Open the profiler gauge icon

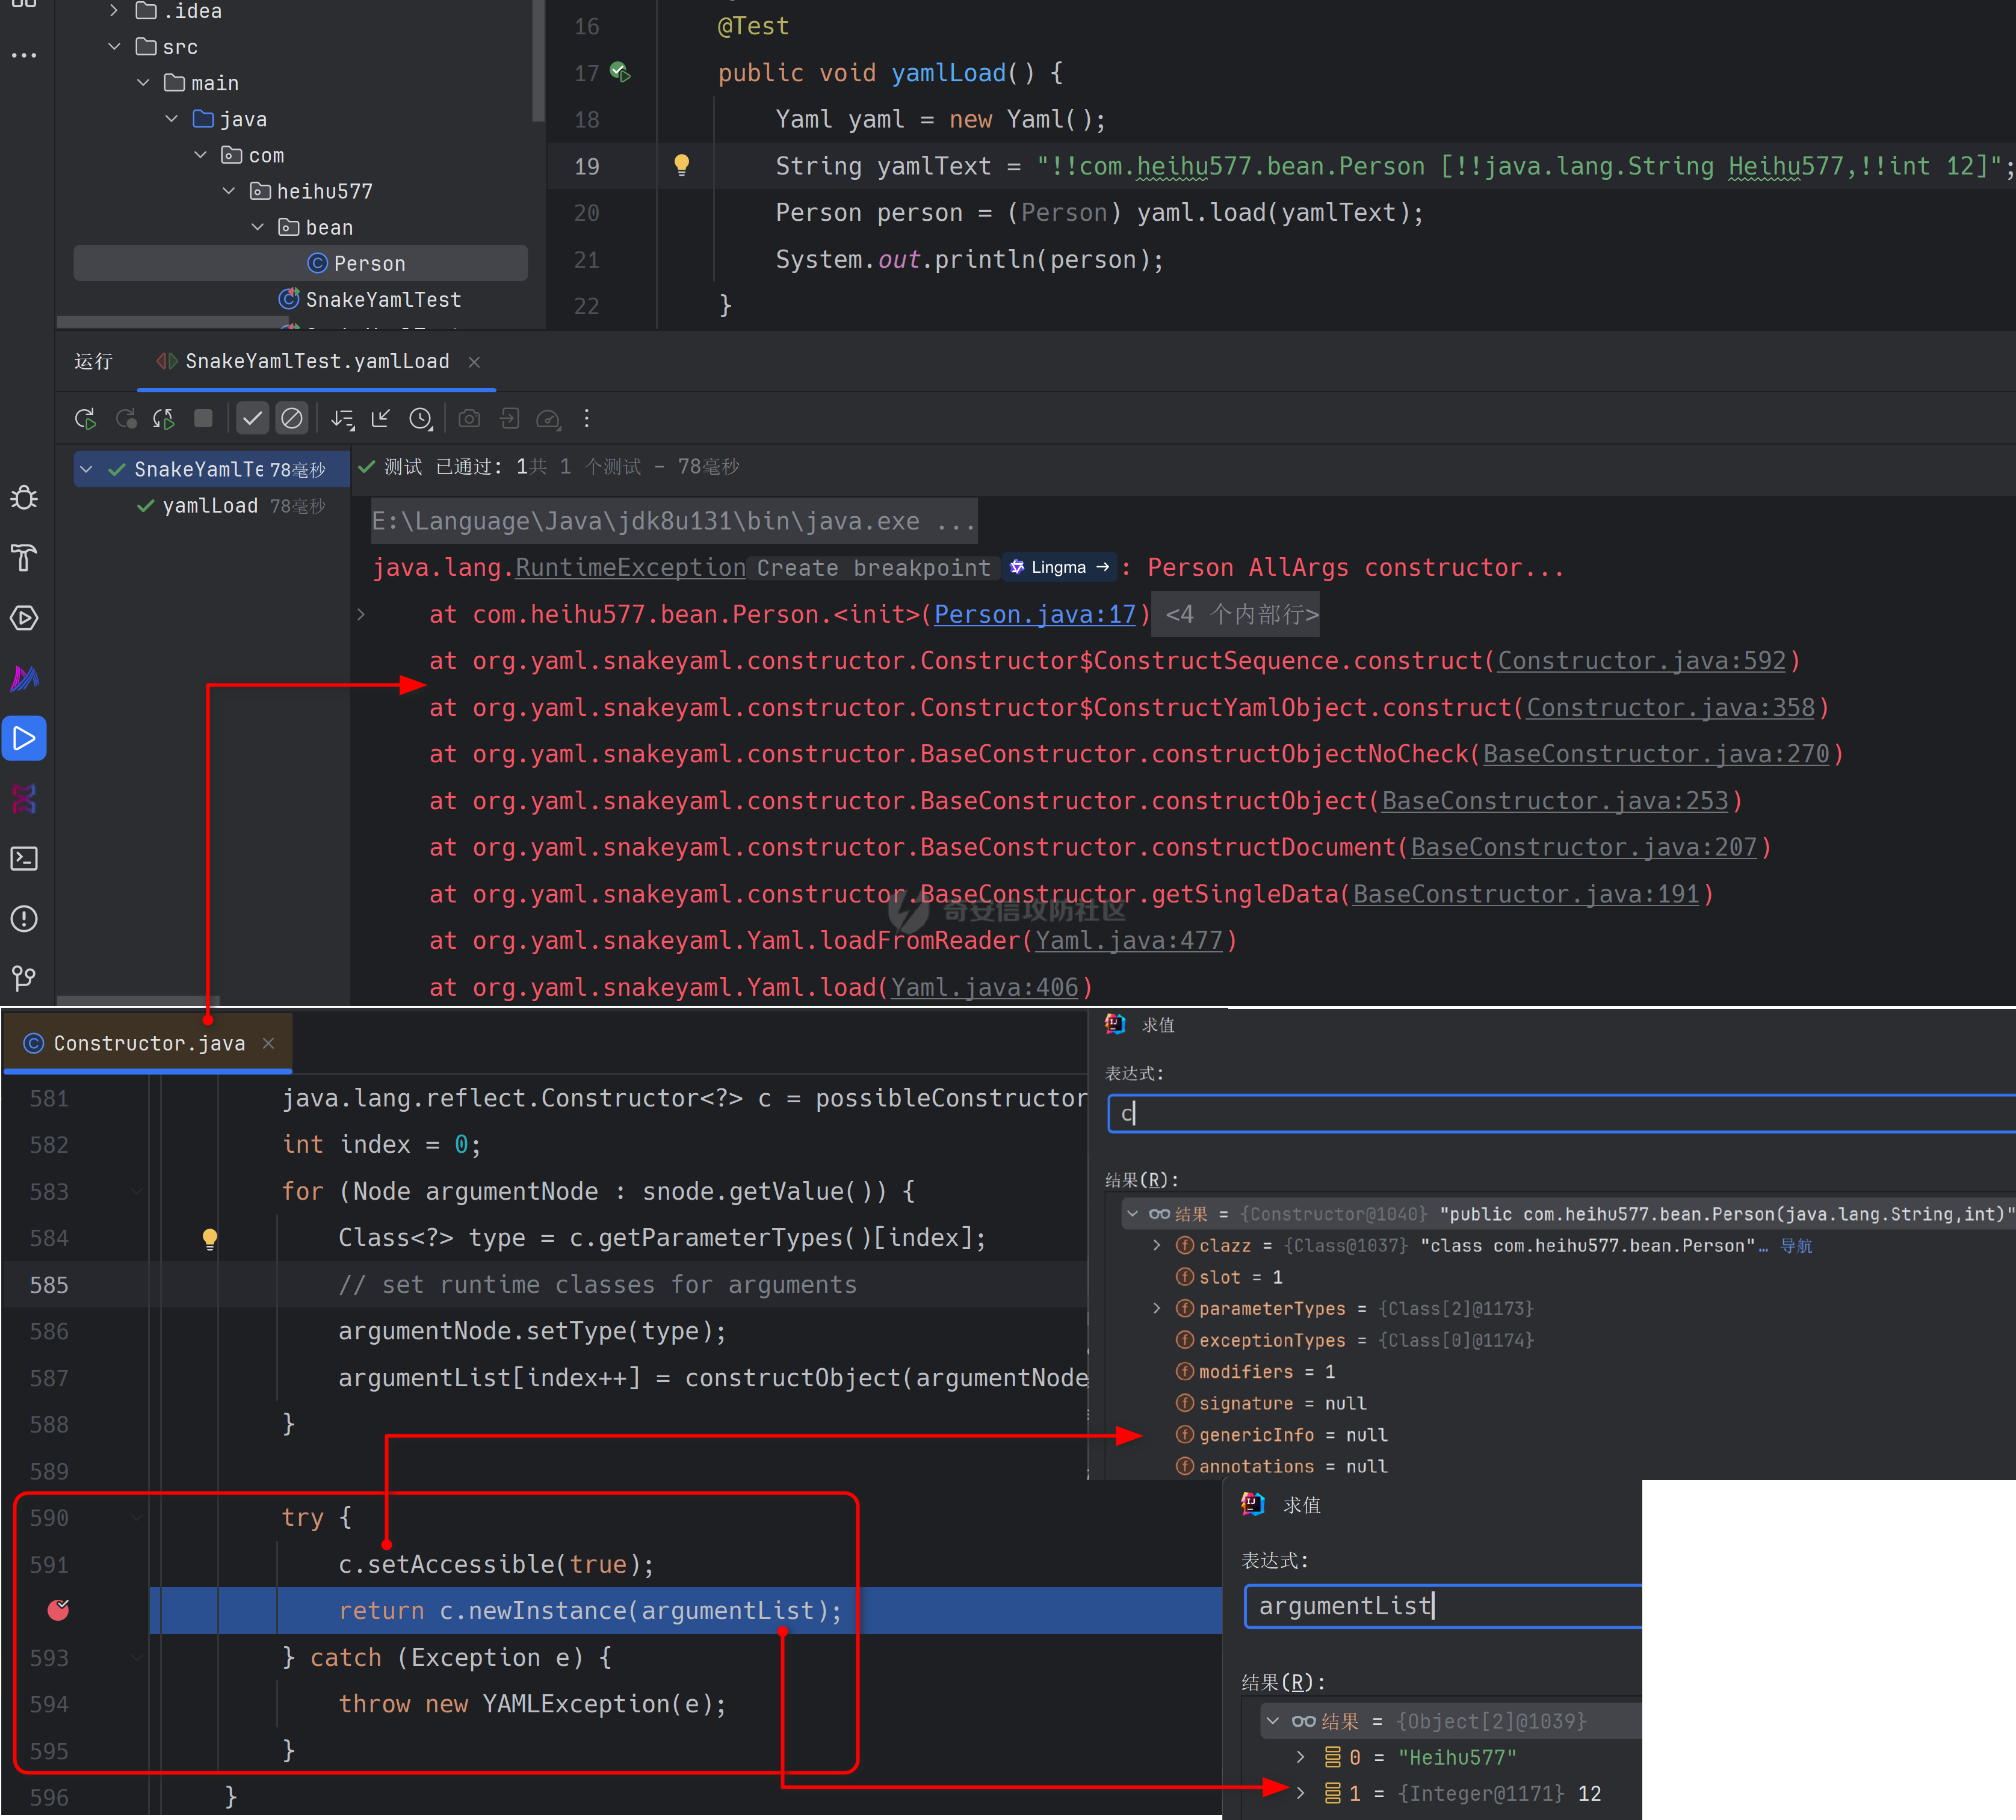click(x=548, y=419)
